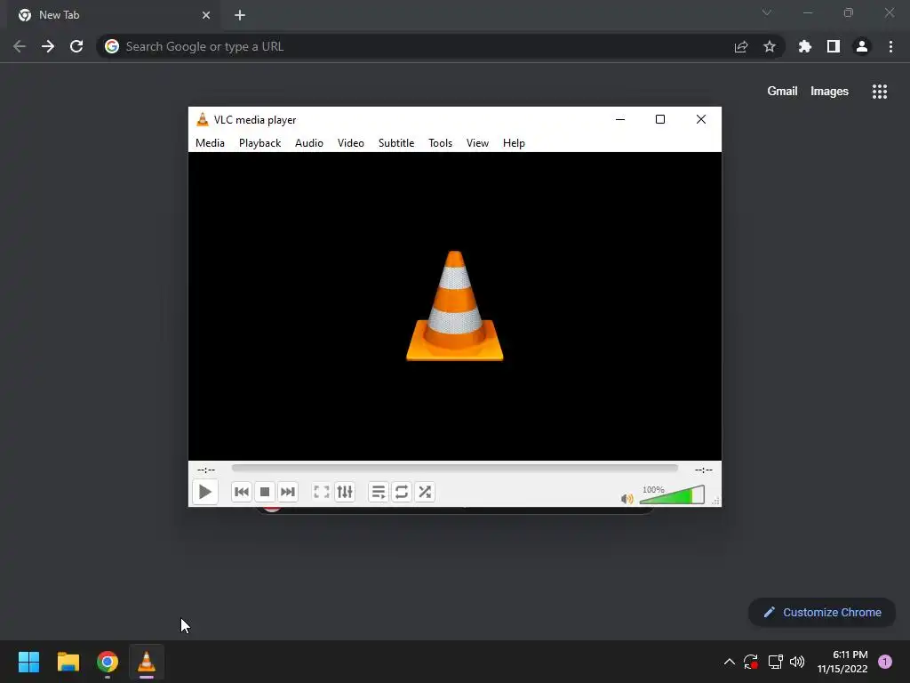Image resolution: width=910 pixels, height=683 pixels.
Task: Click Customize Chrome button
Action: 822,612
